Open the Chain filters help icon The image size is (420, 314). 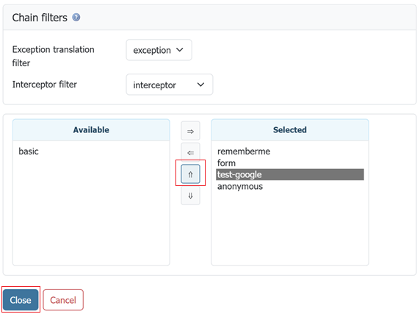pyautogui.click(x=76, y=18)
